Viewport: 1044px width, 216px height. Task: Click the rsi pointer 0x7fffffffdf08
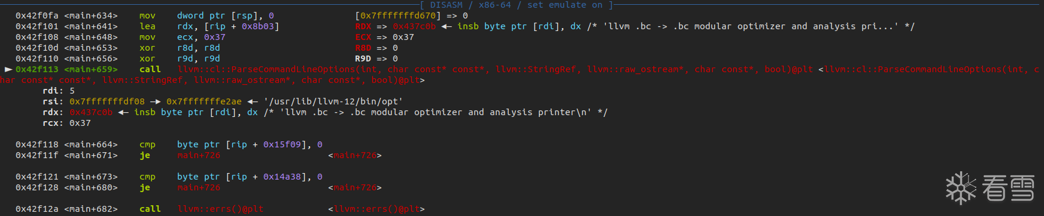[107, 101]
